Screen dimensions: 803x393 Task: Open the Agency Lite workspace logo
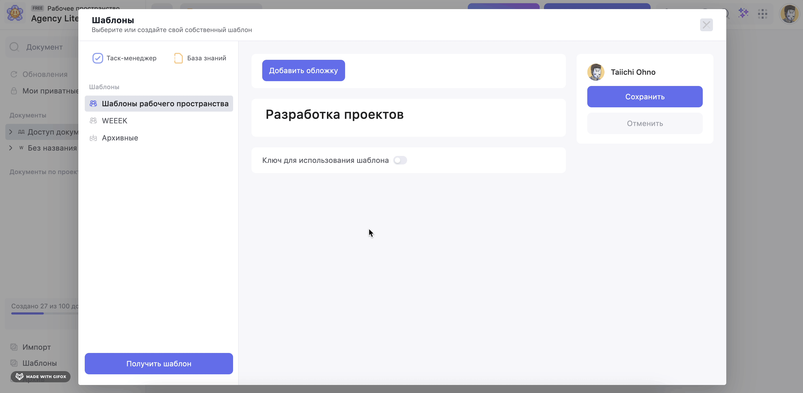click(x=15, y=14)
